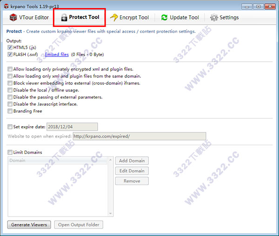The height and width of the screenshot is (236, 279).
Task: Uncheck the FLASH (.swf) output checkbox
Action: (x=10, y=54)
